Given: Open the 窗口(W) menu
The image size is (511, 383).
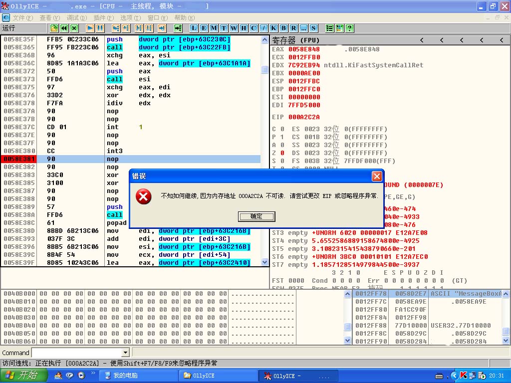Looking at the screenshot, I should pos(158,17).
